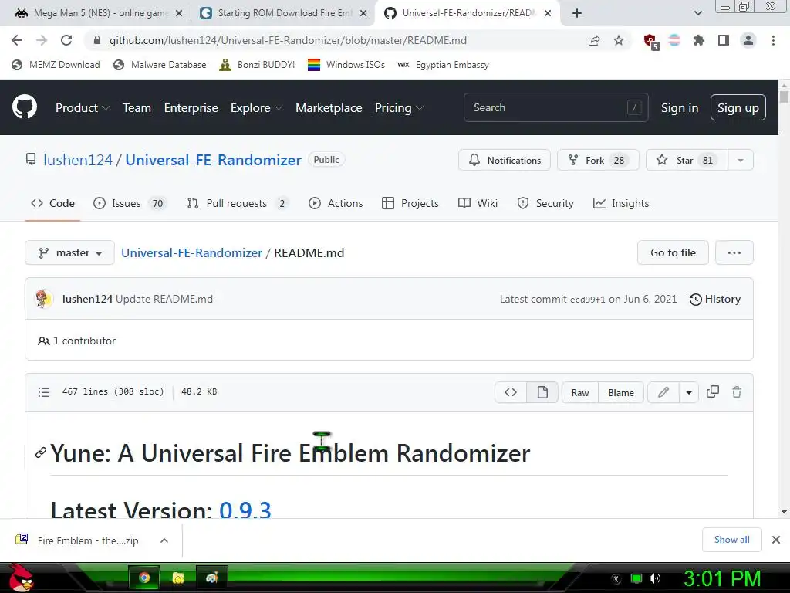Click the Chrome taskbar icon

[x=144, y=578]
